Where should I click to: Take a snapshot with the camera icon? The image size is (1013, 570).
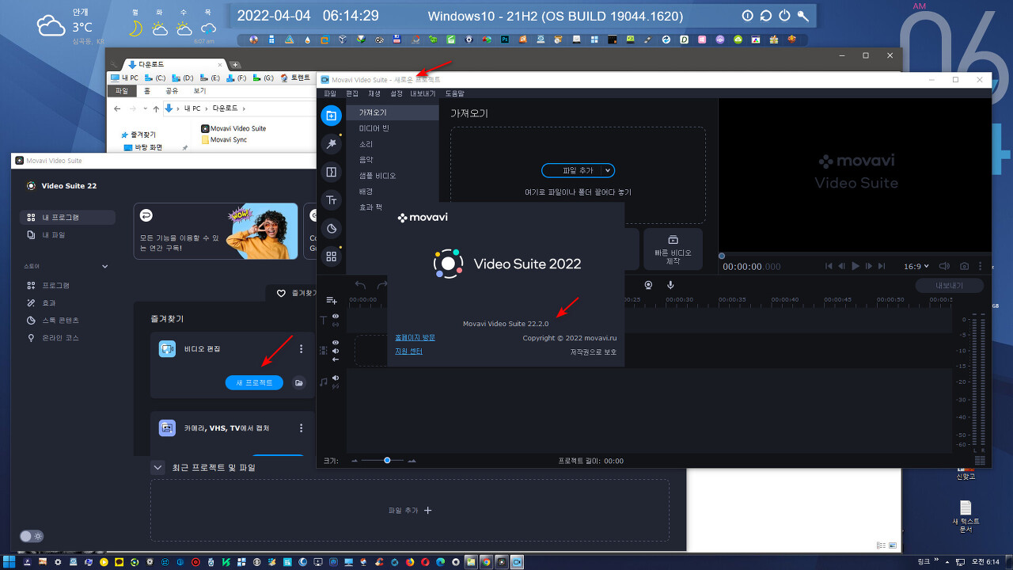coord(964,267)
